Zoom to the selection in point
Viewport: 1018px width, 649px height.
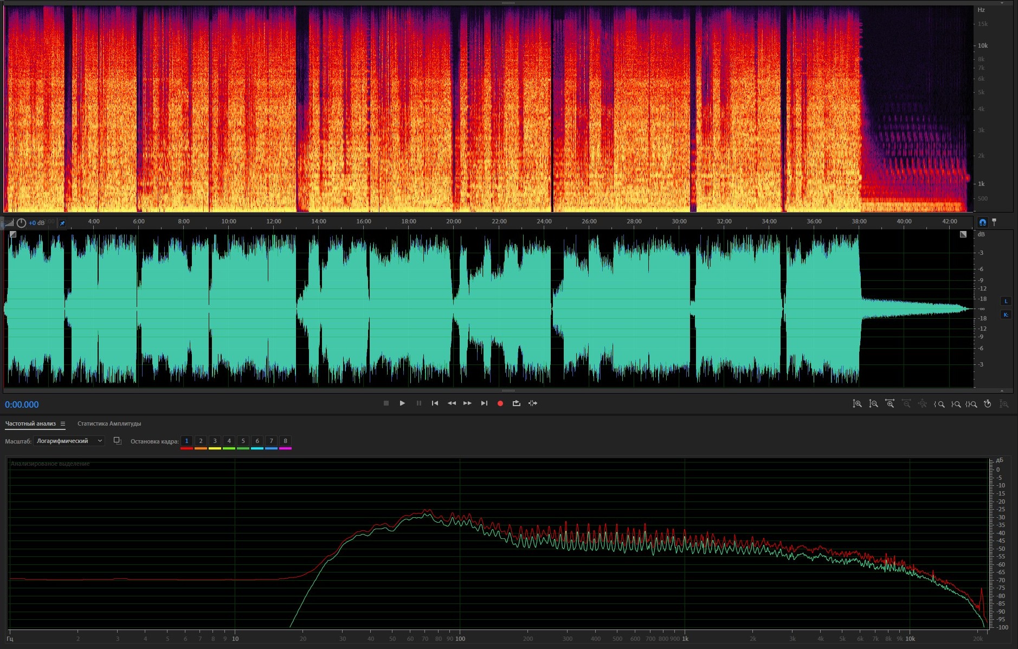pos(939,404)
